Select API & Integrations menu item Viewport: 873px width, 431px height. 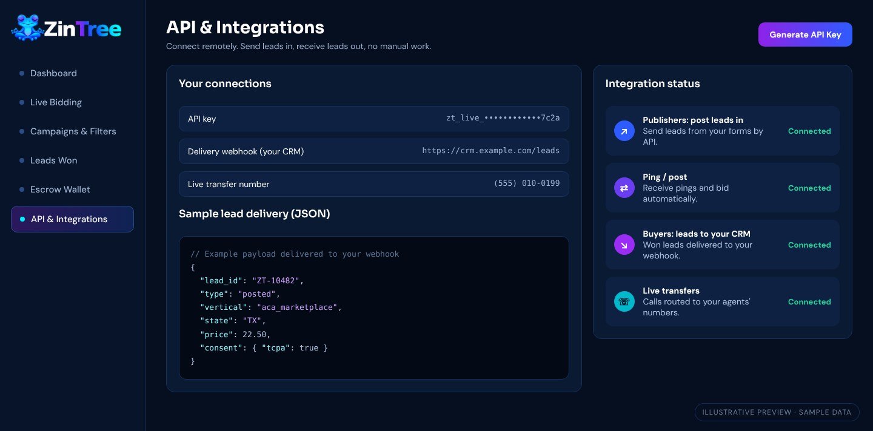click(72, 219)
